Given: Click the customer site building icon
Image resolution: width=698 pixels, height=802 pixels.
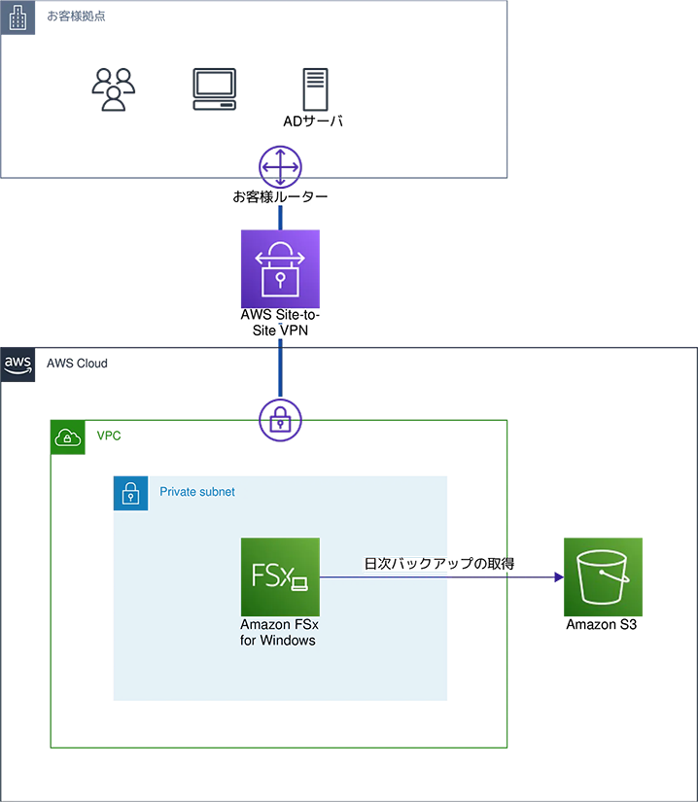Looking at the screenshot, I should [17, 17].
